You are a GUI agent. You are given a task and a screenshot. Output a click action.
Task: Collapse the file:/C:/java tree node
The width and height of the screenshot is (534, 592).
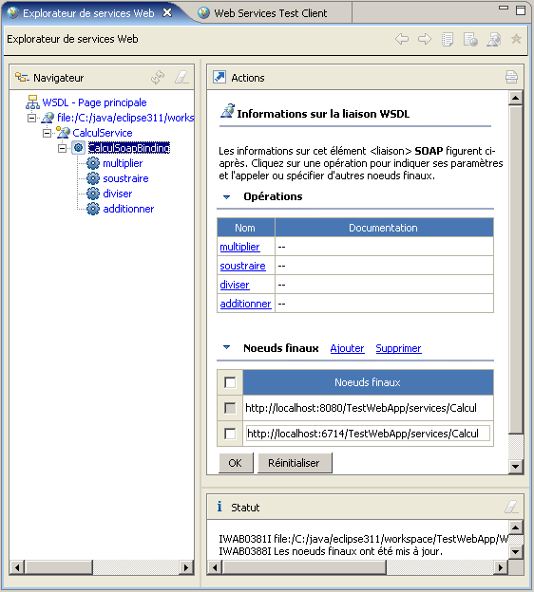pos(31,118)
